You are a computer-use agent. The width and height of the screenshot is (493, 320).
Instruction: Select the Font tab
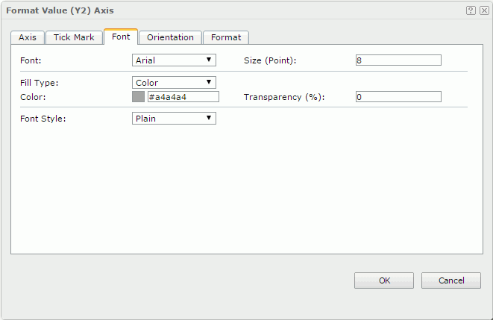(121, 37)
